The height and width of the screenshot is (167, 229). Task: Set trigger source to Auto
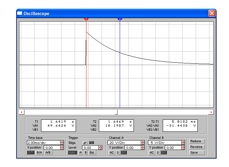72,153
